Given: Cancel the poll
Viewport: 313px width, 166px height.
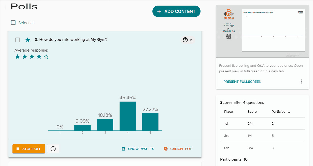Looking at the screenshot, I should point(179,149).
